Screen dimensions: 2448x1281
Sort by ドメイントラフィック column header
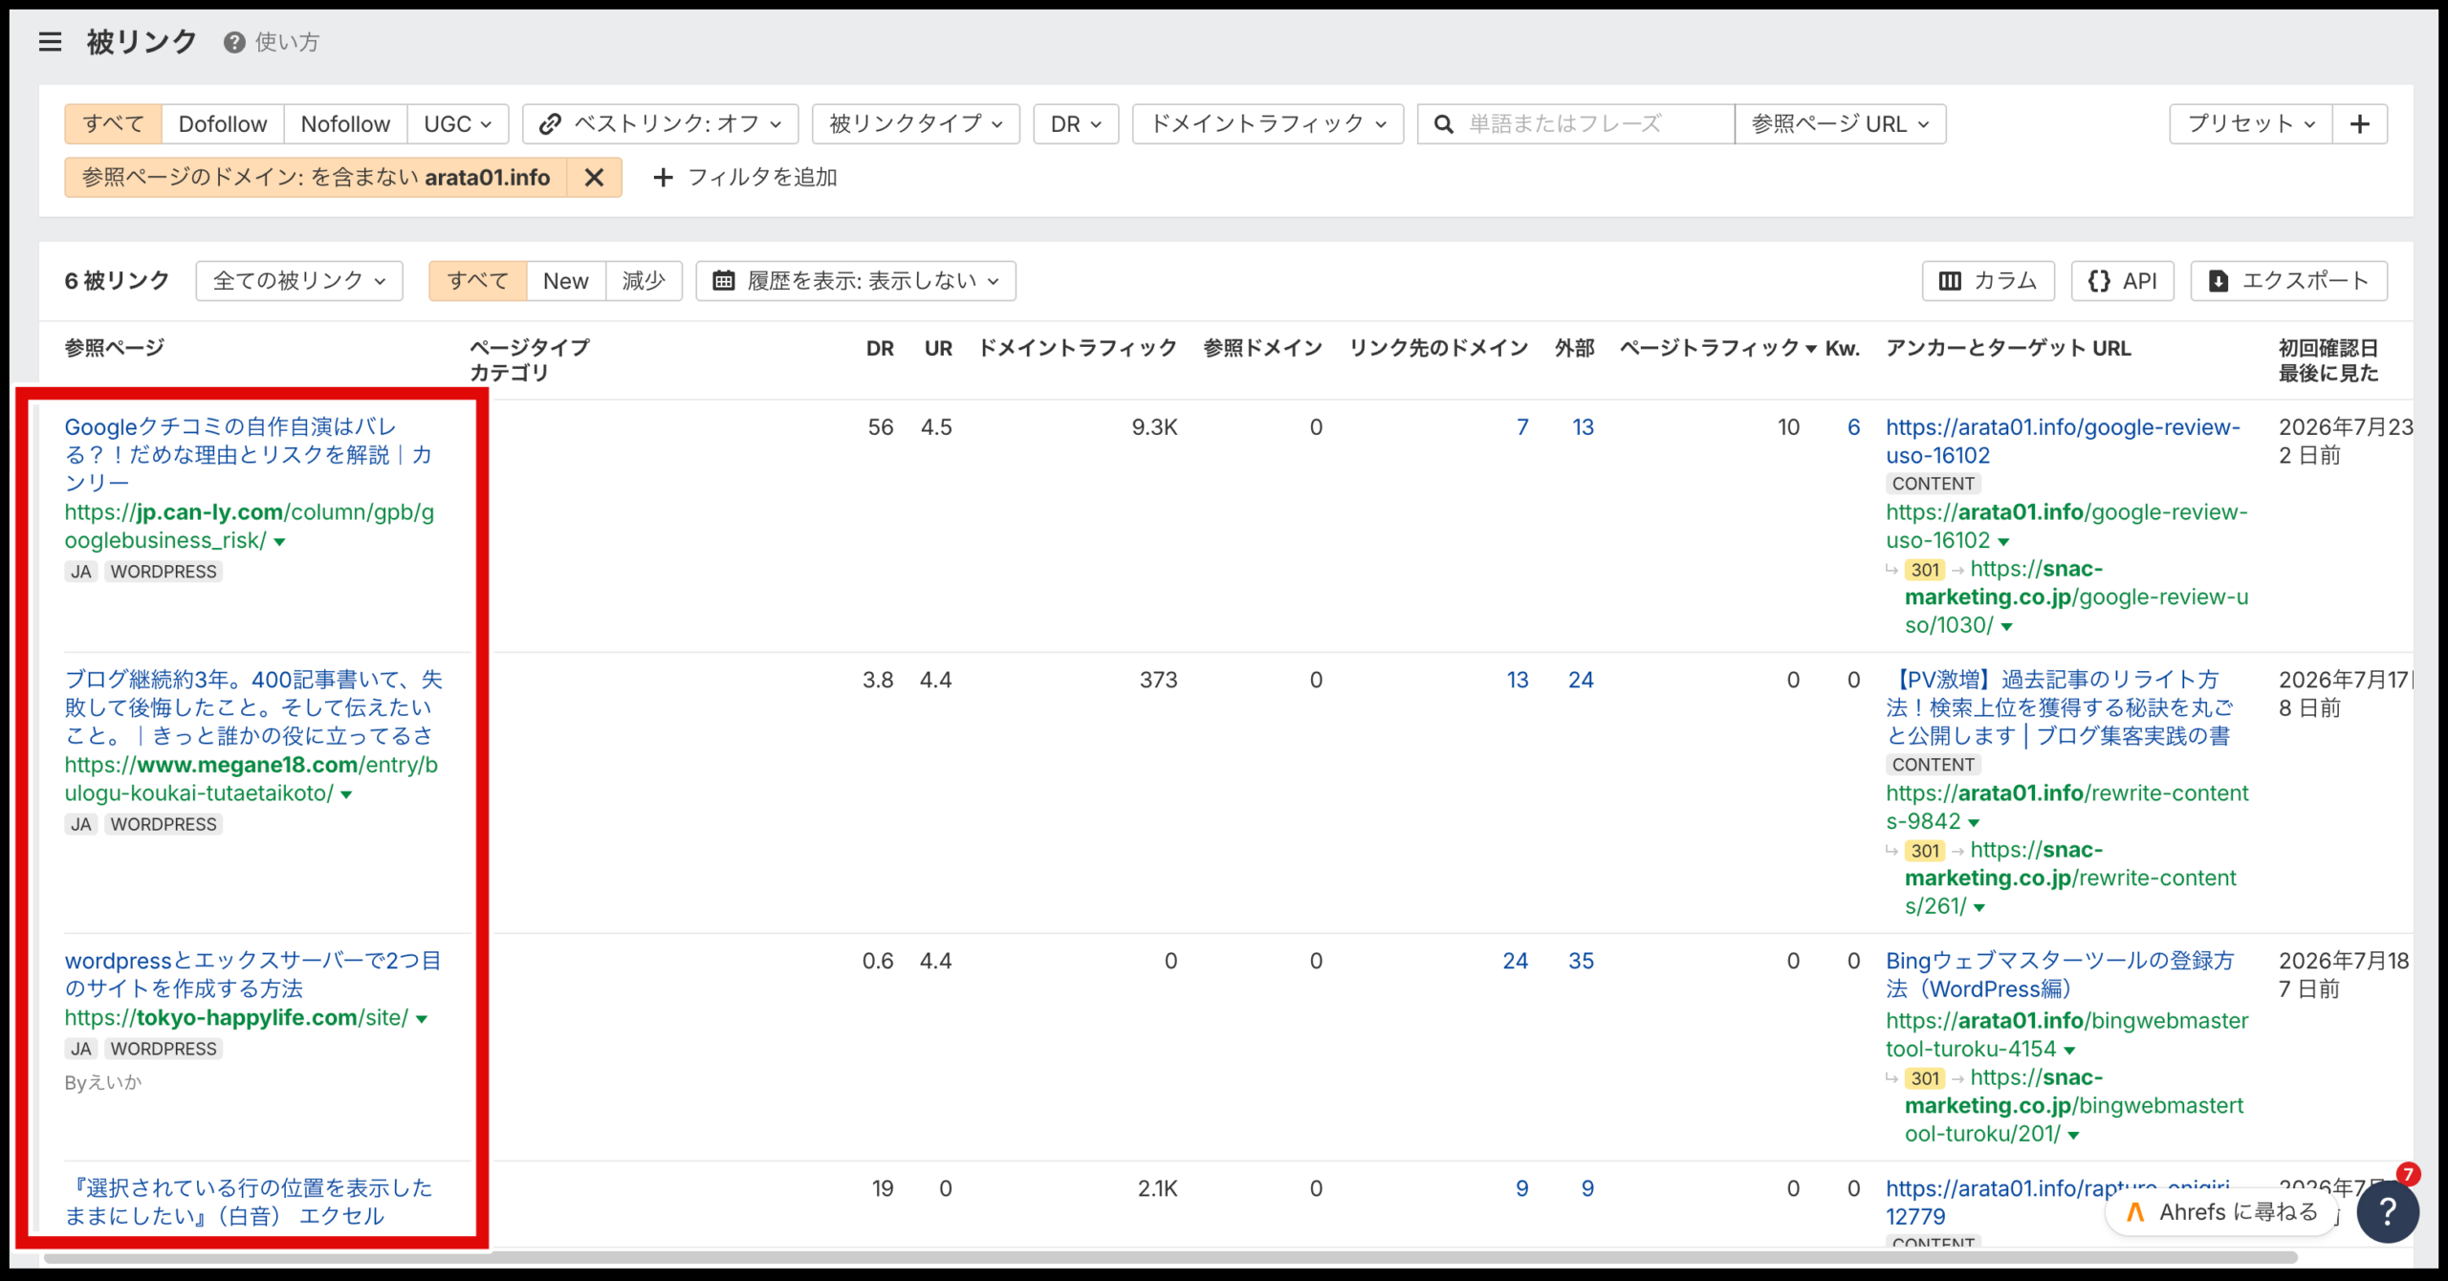tap(1078, 348)
